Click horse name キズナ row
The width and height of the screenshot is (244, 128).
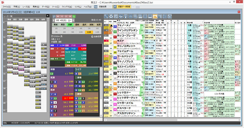coord(120,41)
